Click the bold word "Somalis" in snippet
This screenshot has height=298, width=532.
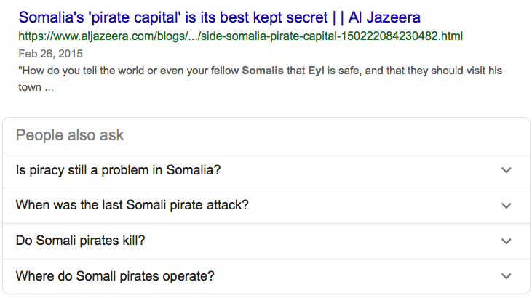point(263,71)
